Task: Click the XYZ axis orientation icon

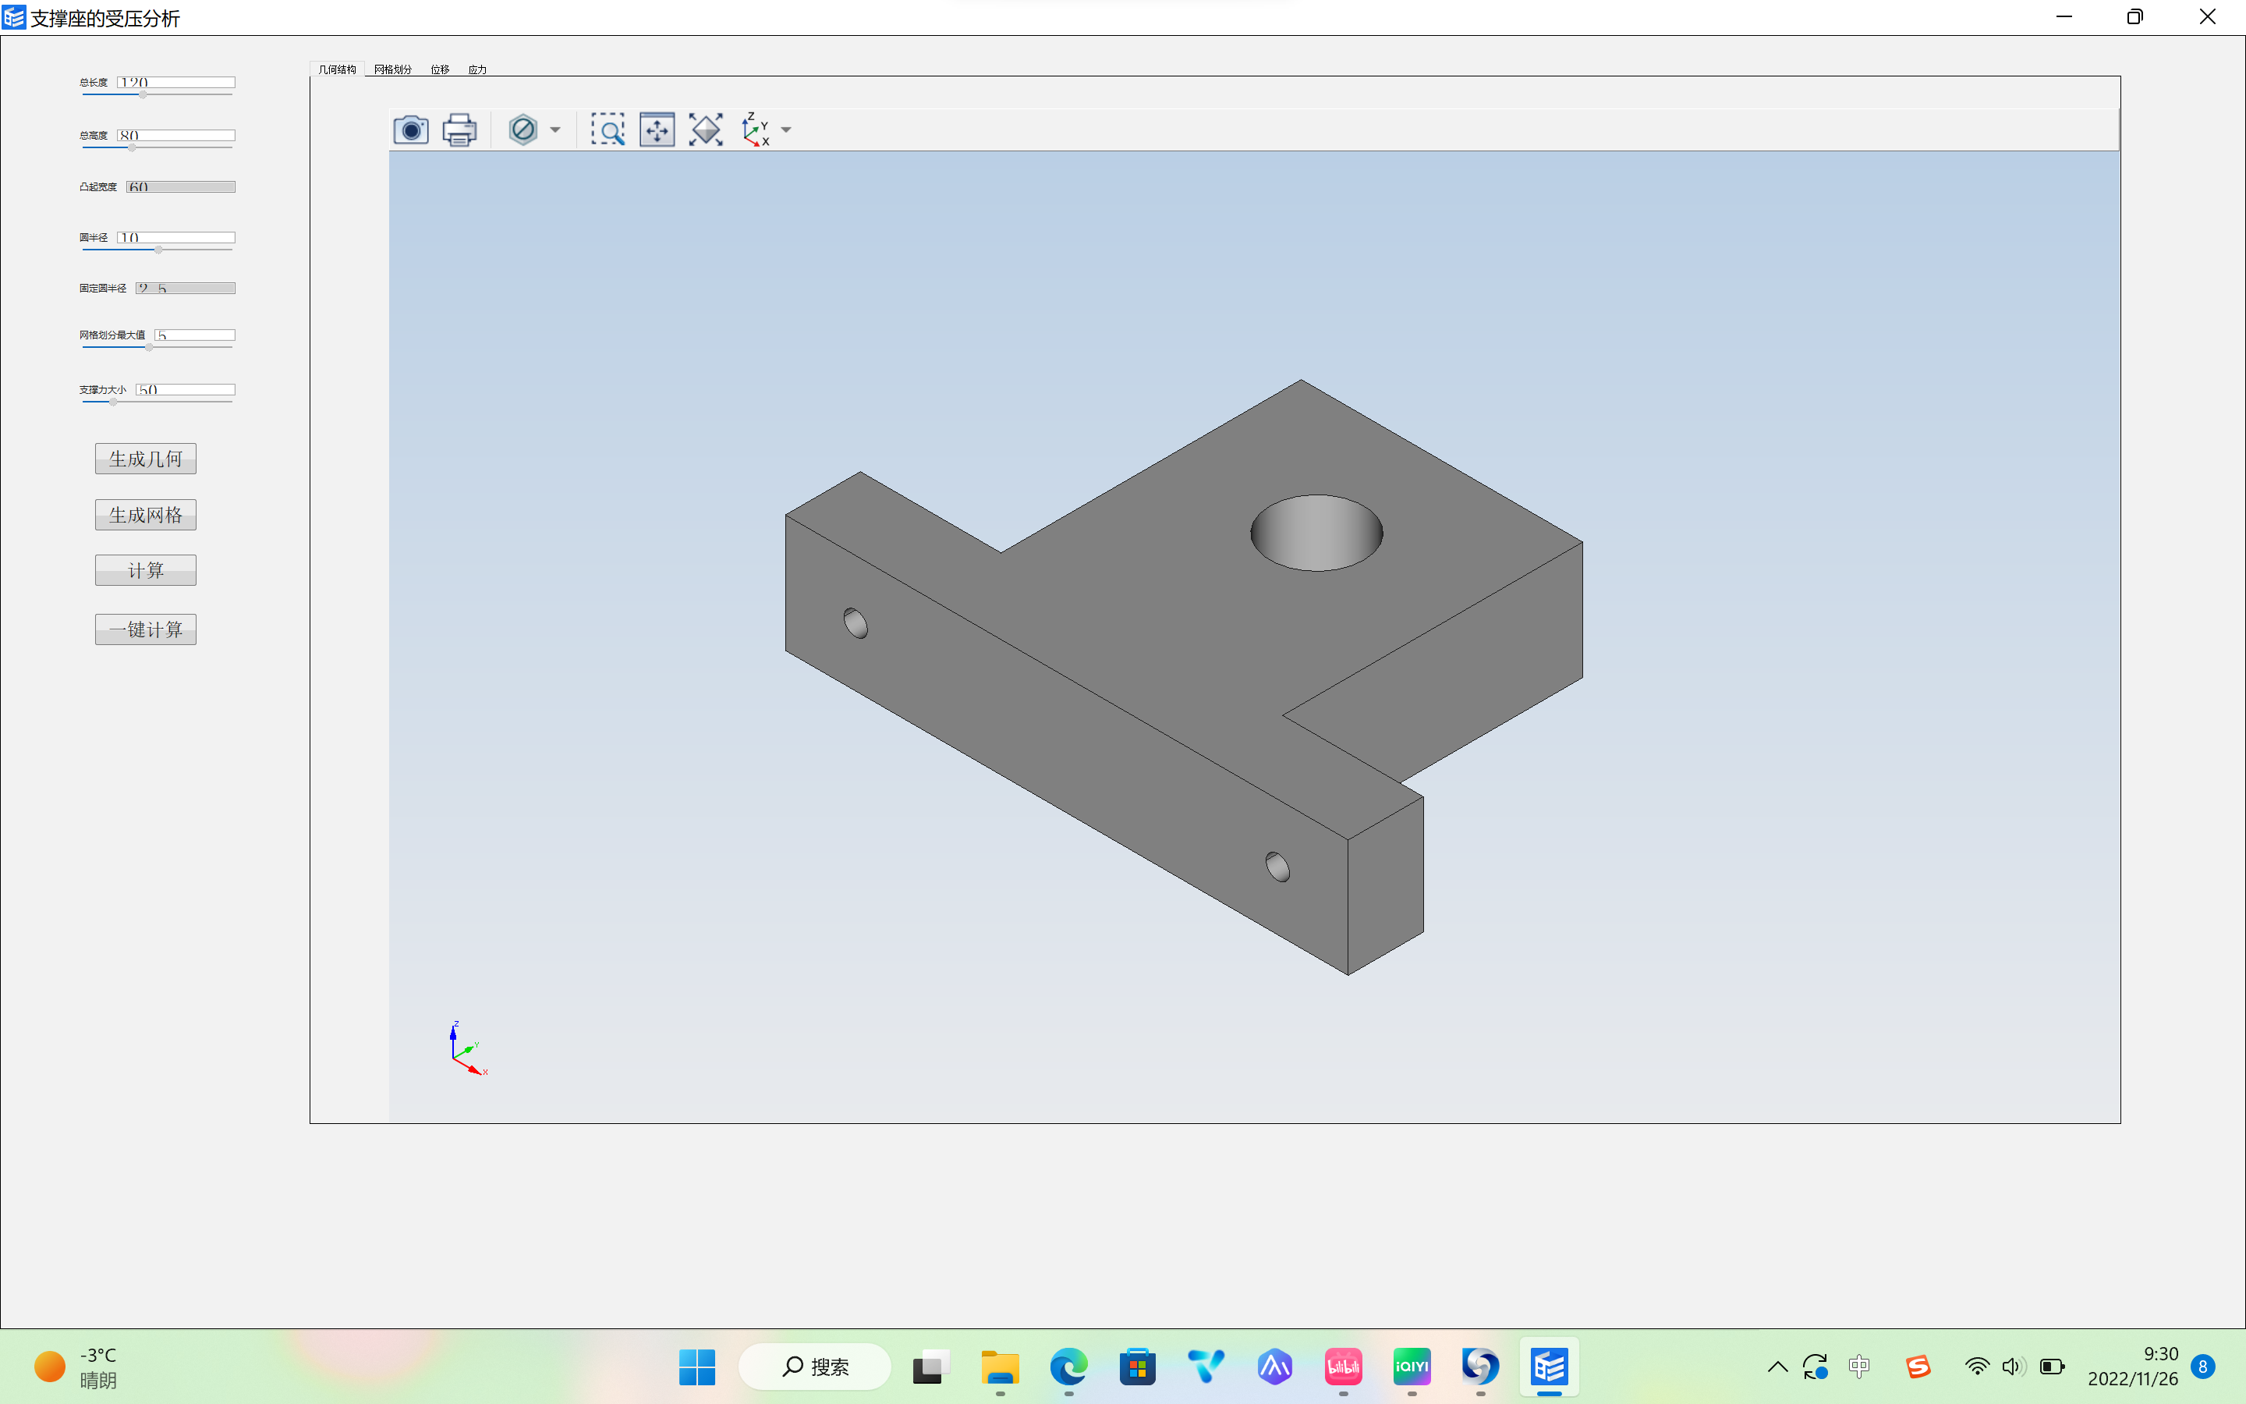Action: tap(756, 130)
